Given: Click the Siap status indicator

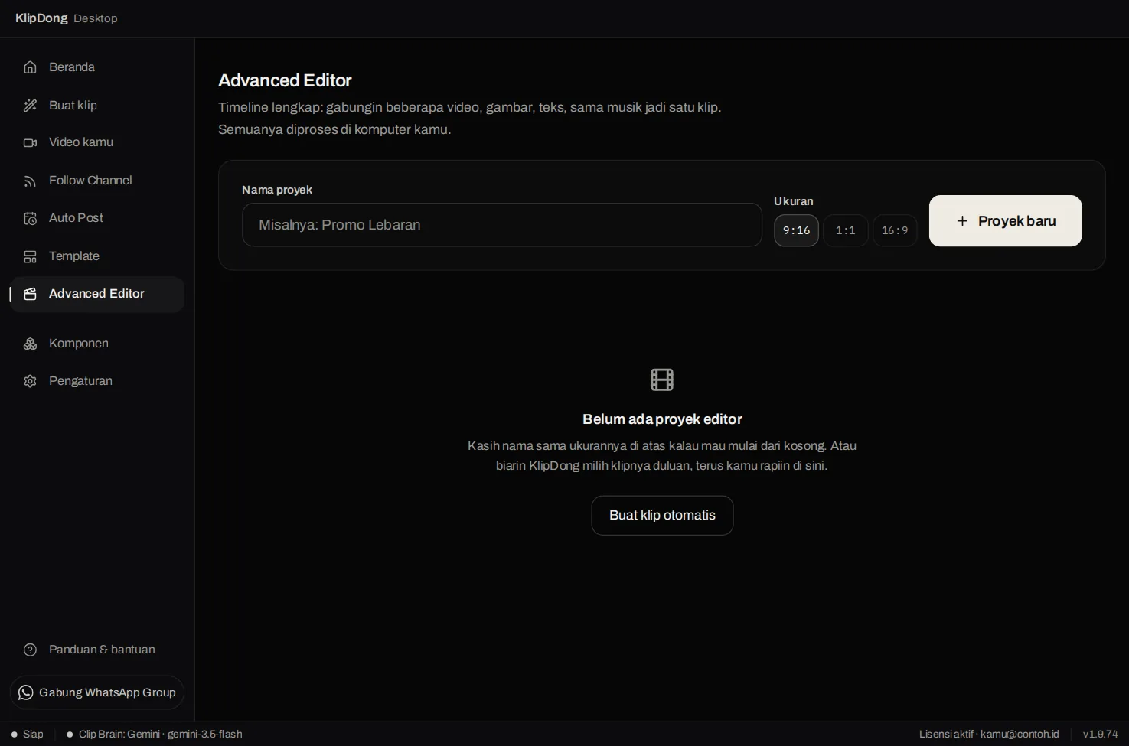Looking at the screenshot, I should pyautogui.click(x=28, y=734).
